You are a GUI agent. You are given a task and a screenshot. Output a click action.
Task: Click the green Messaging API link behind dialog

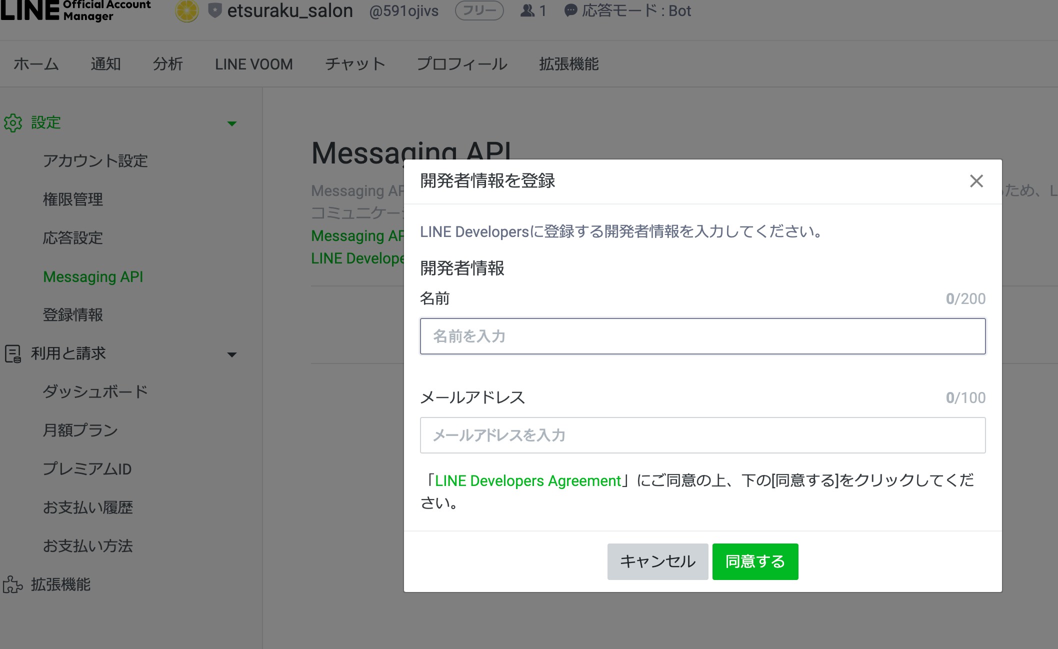coord(357,235)
